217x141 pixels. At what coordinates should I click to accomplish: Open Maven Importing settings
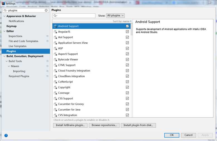pyautogui.click(x=19, y=71)
